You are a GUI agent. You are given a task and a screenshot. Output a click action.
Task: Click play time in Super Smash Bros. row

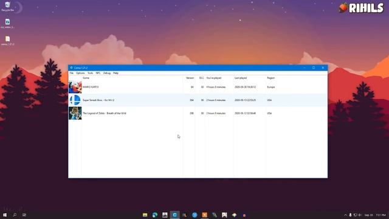[216, 100]
